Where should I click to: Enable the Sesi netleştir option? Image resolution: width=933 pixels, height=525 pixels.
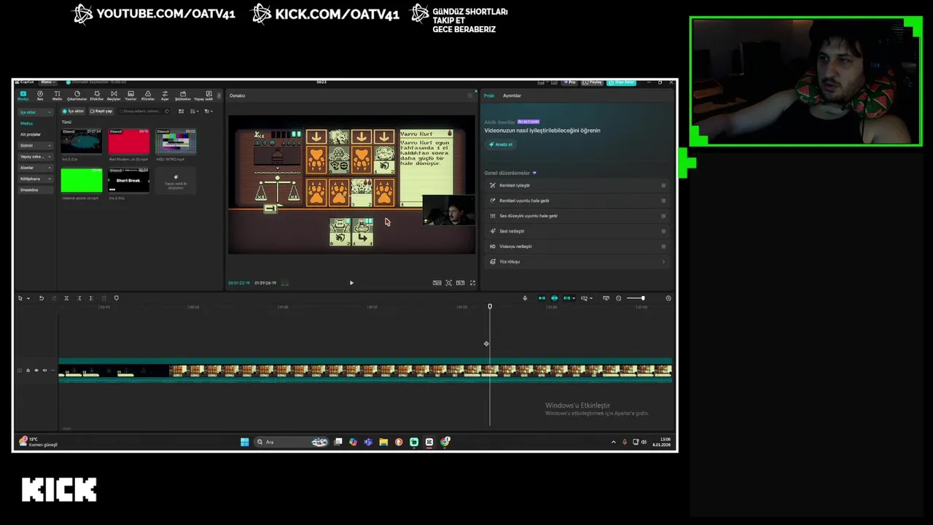tap(663, 231)
